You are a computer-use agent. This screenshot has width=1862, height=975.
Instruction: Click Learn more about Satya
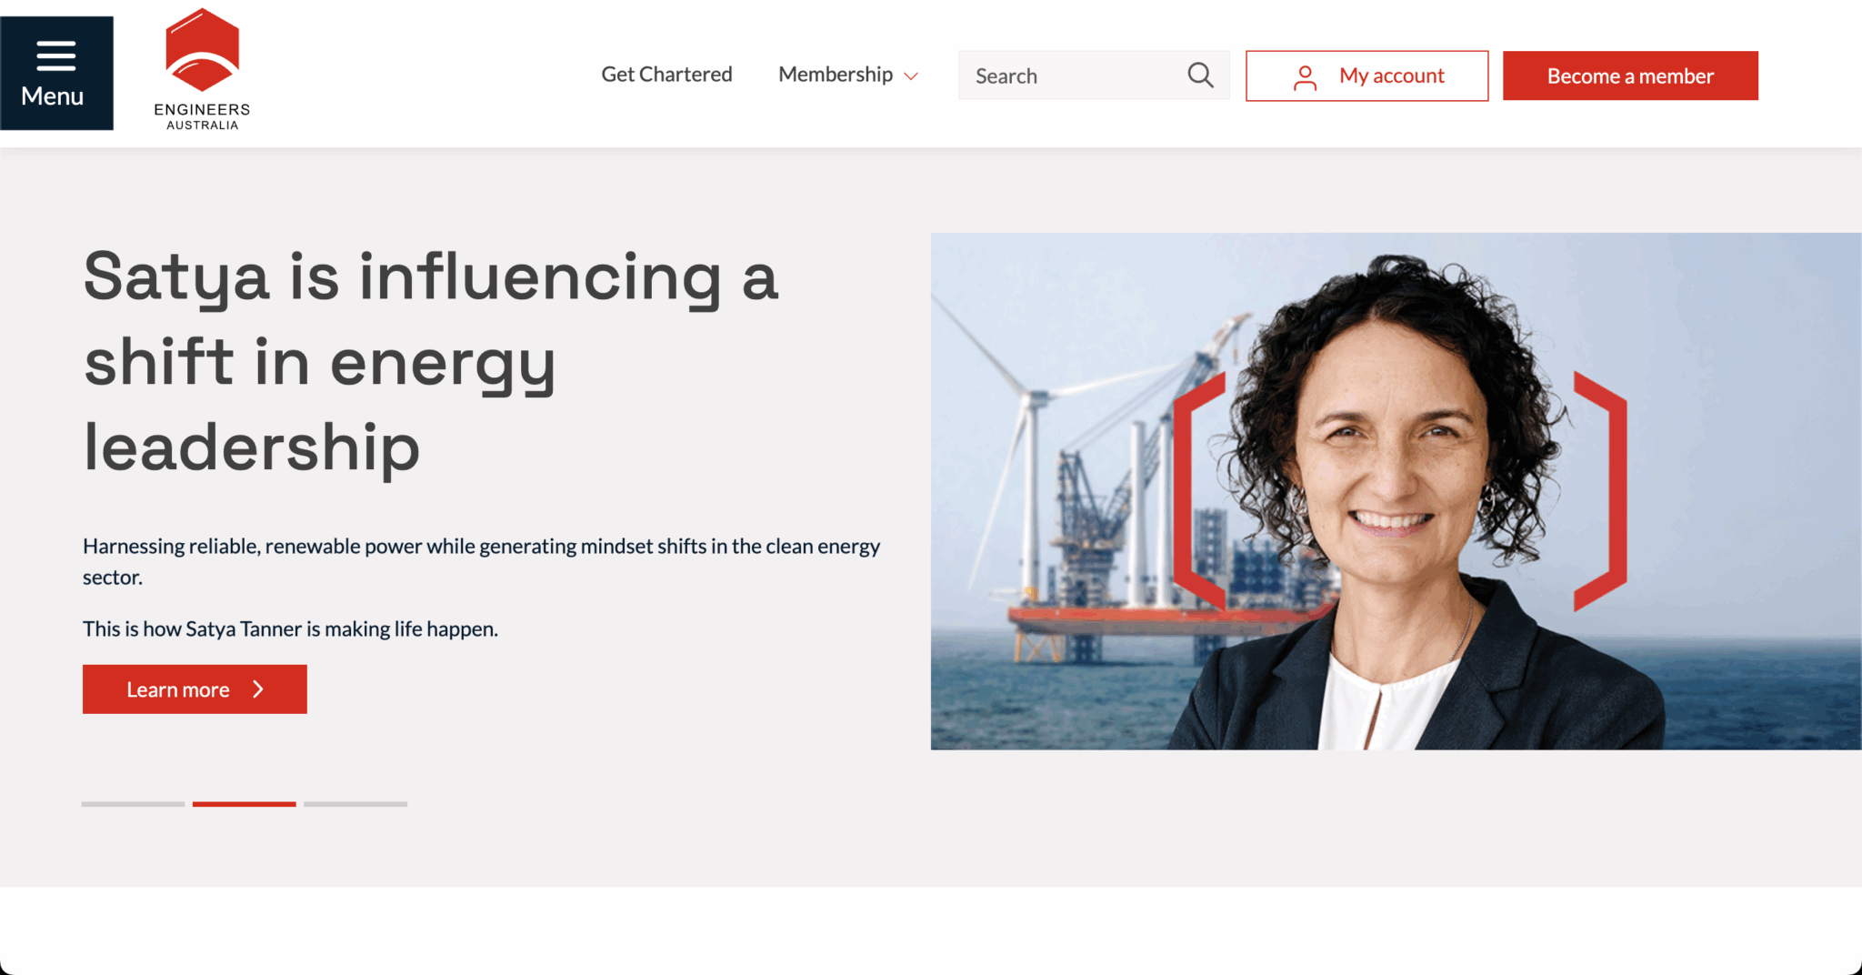[x=195, y=689]
